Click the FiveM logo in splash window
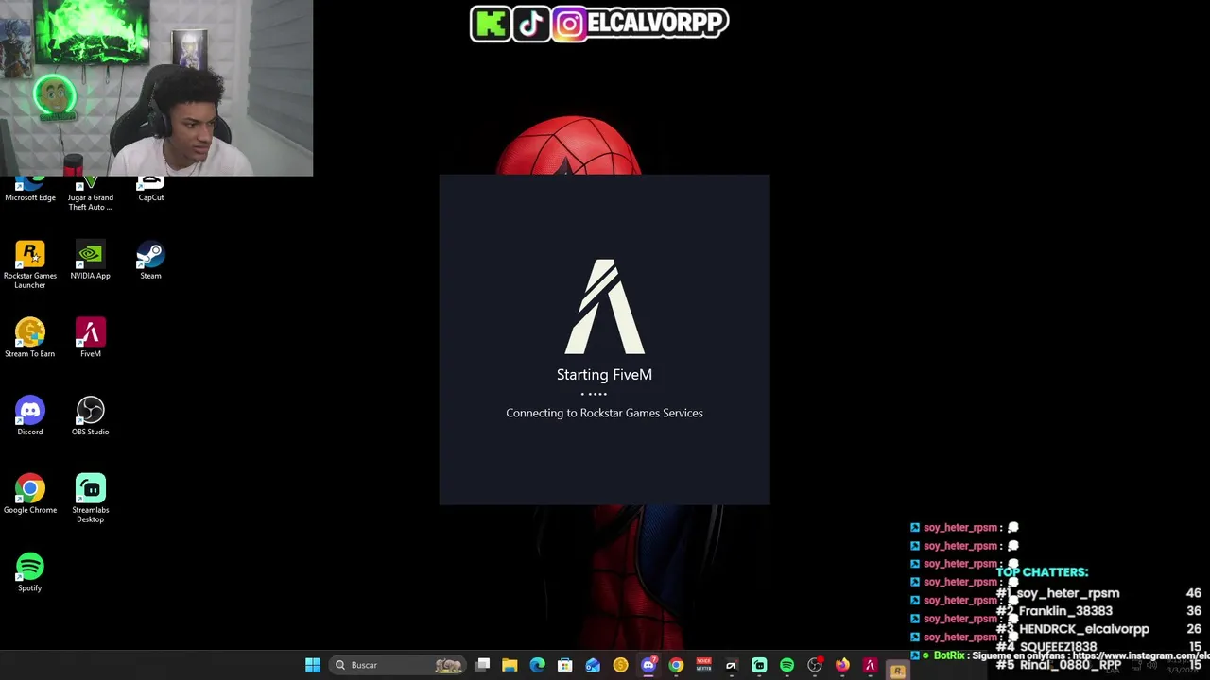 coord(604,307)
